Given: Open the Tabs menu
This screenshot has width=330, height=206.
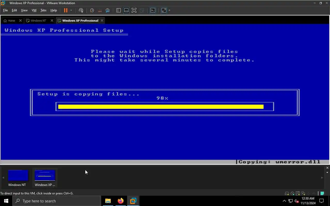Looking at the screenshot, I should 43,10.
